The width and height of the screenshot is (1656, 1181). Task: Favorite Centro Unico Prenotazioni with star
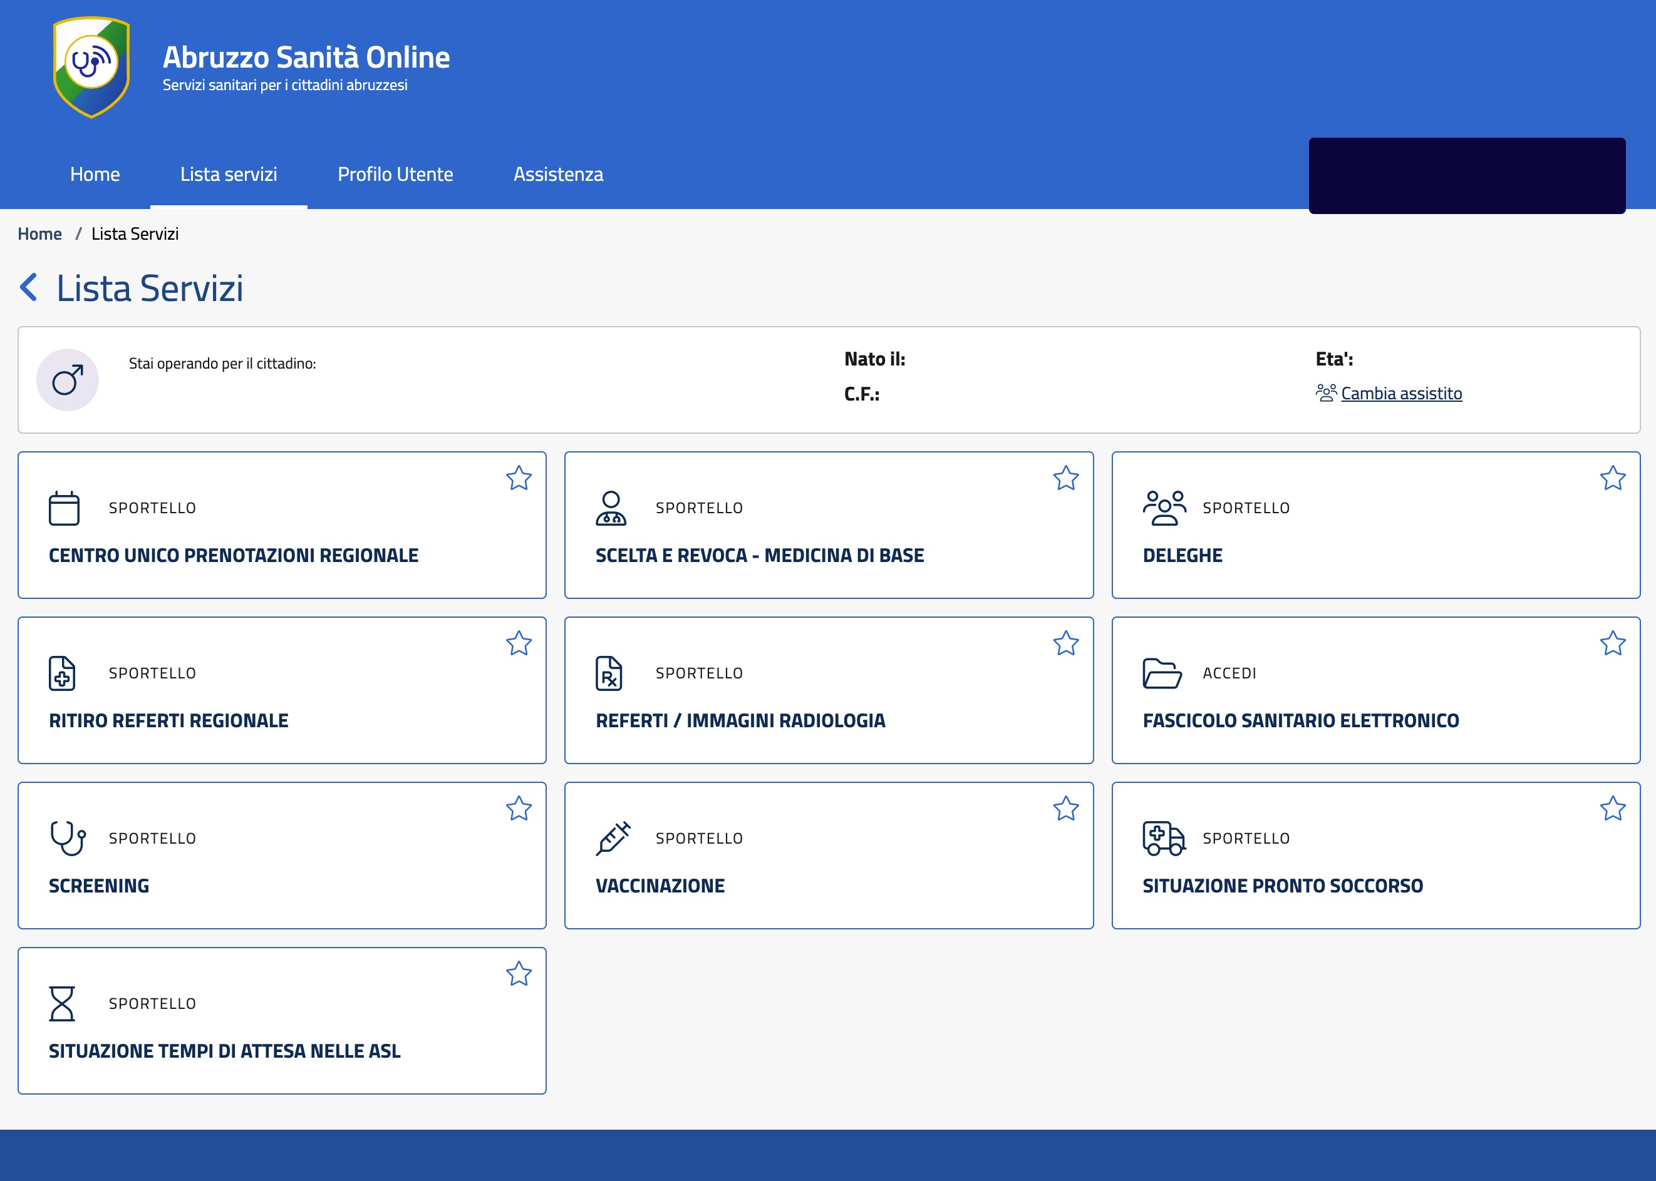click(519, 478)
